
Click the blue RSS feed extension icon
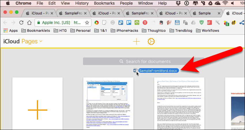(x=121, y=23)
